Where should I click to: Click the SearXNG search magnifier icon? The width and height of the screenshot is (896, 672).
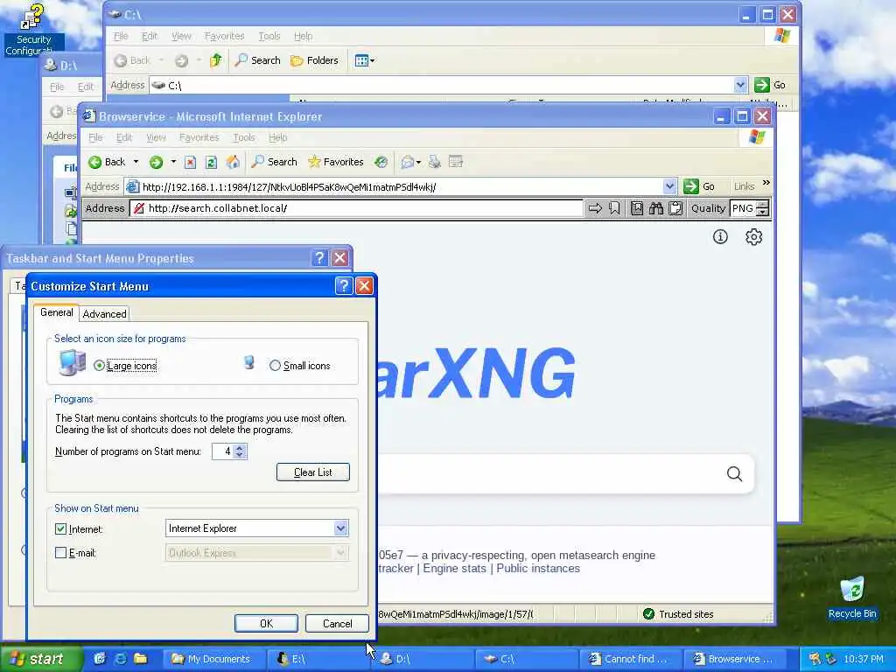[734, 473]
